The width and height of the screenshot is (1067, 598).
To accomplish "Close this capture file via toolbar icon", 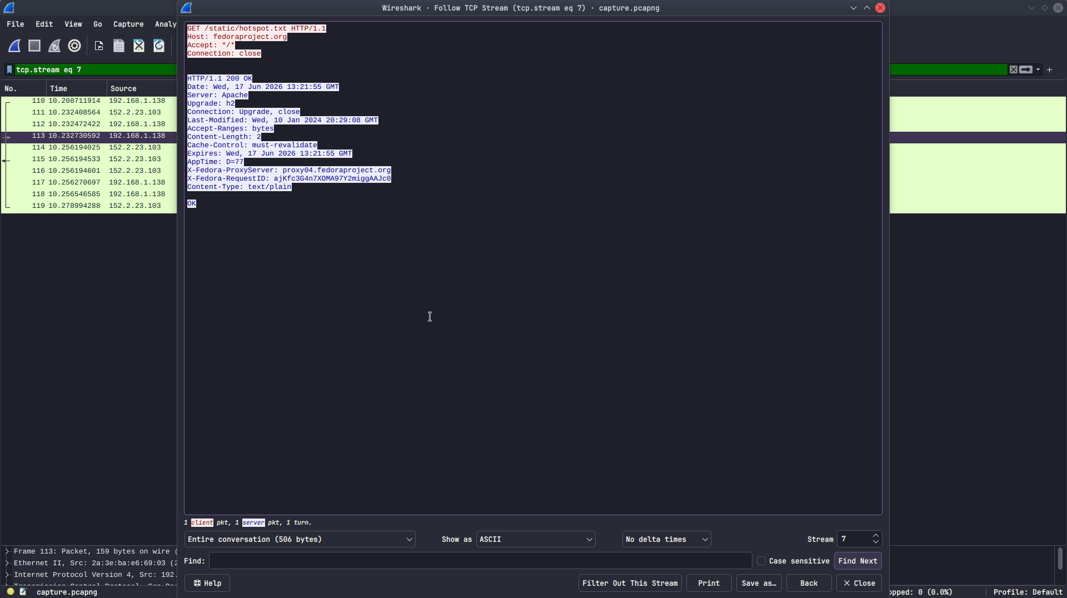I will 139,46.
